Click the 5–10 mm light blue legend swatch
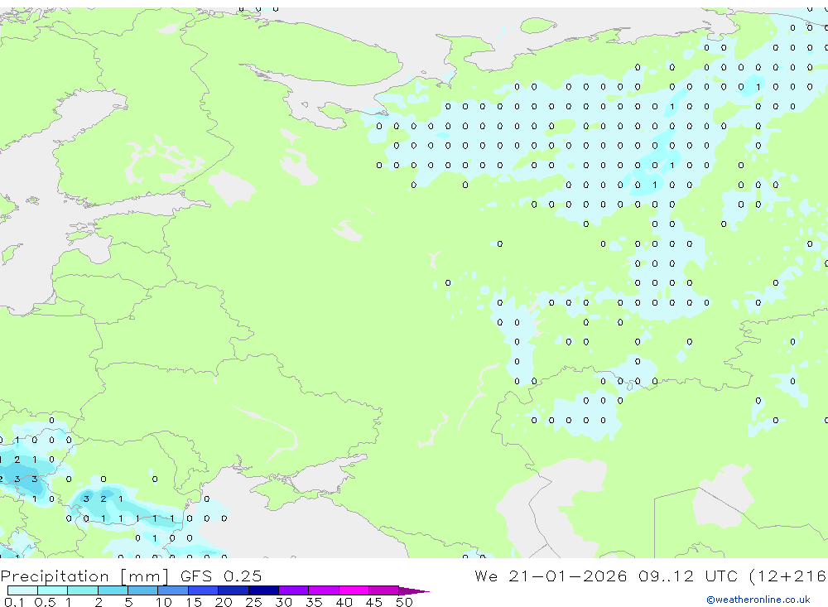The image size is (828, 607). point(143,590)
